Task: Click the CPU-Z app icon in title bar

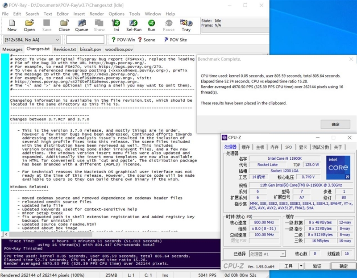Action: coord(224,137)
